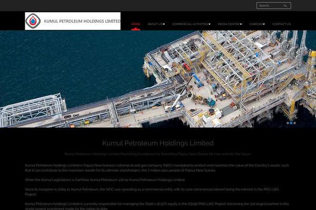The image size is (316, 210).
Task: Expand the ABOUT US dropdown arrow
Action: click(x=164, y=24)
